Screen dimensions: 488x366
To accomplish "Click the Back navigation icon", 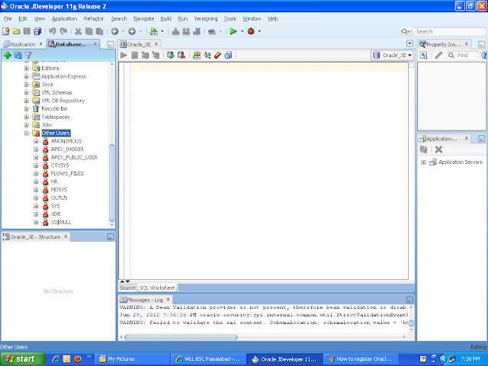I will pyautogui.click(x=115, y=31).
